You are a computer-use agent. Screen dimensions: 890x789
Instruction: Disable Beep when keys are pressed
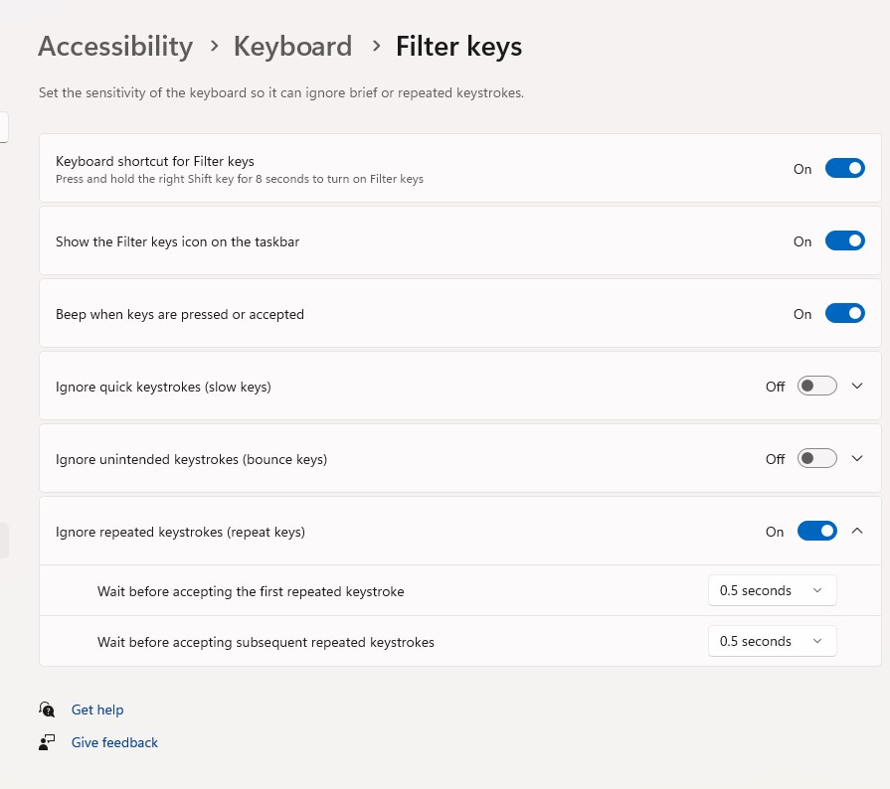[x=844, y=314]
